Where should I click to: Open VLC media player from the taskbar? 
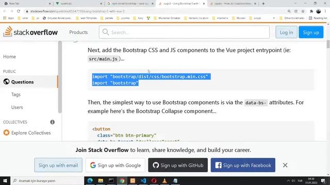click(164, 180)
